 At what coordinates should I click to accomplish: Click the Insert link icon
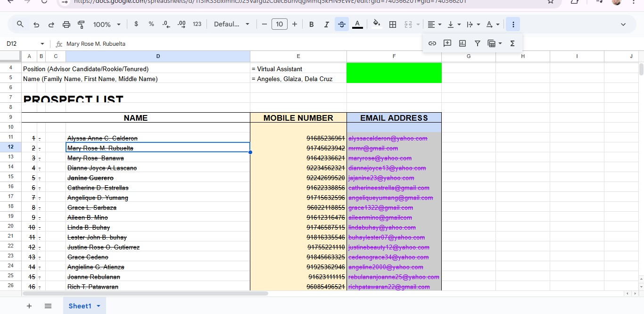coord(432,43)
